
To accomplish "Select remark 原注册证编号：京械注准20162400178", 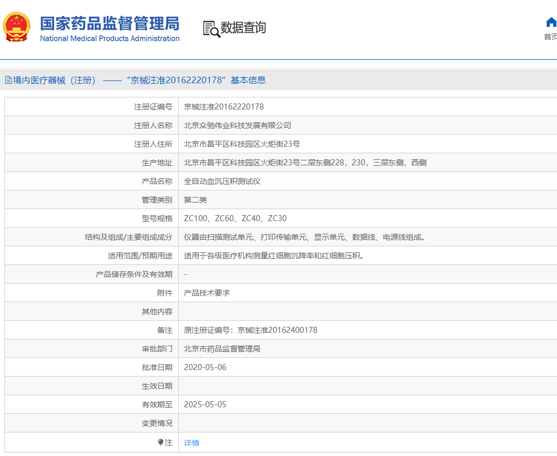I will coord(250,330).
